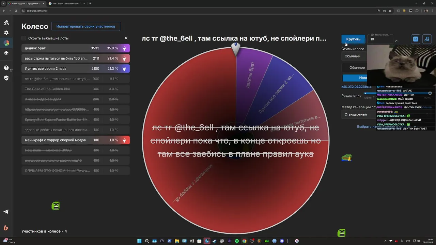The height and width of the screenshot is (245, 436).
Task: Open the help question-mark sidebar icon
Action: click(x=6, y=68)
